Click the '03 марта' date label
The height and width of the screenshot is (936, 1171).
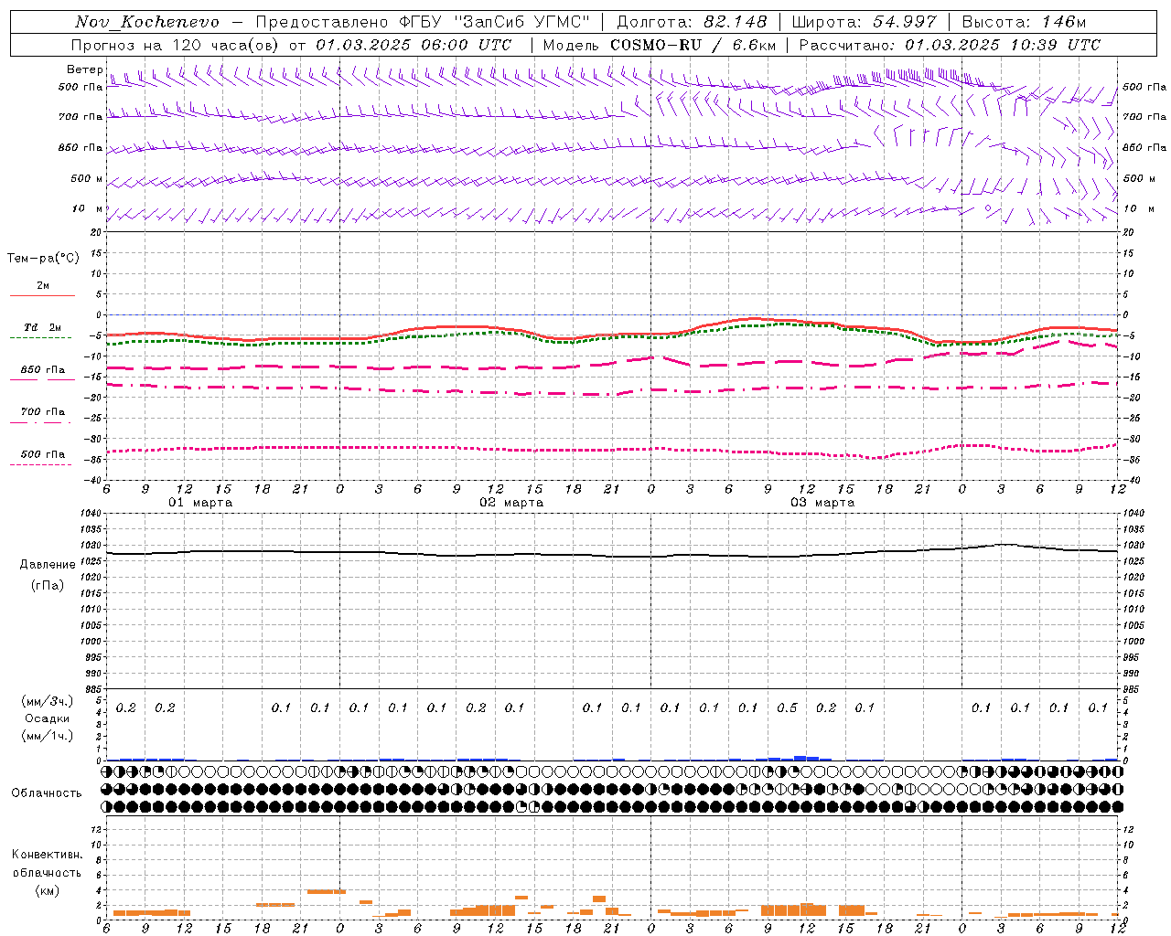coord(823,503)
